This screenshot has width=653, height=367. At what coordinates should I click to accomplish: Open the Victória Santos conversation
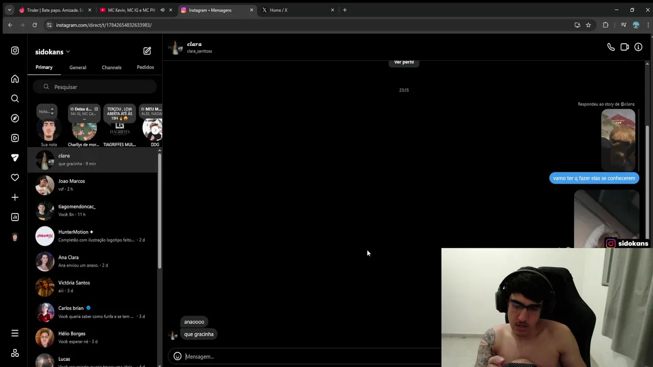(x=93, y=287)
